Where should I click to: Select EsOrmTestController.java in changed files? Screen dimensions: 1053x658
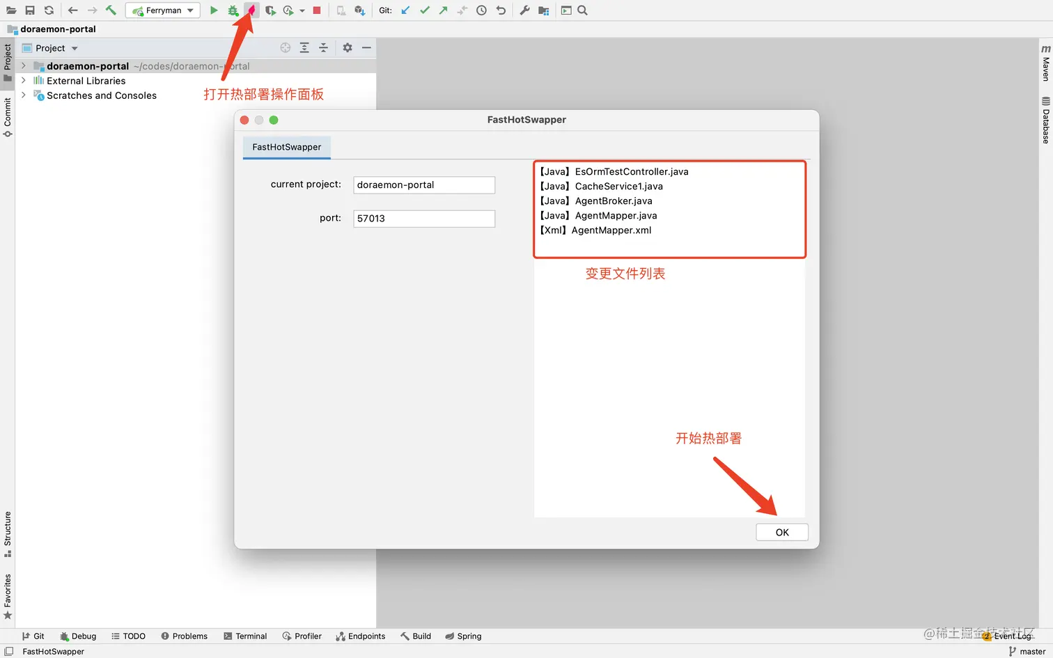614,171
